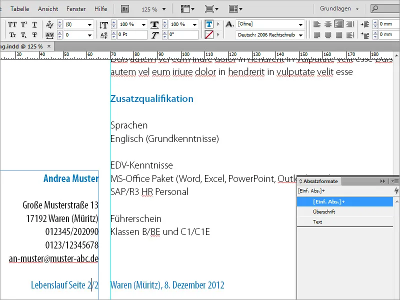Click the Baseline Shift icon
400x300 pixels.
[x=103, y=35]
